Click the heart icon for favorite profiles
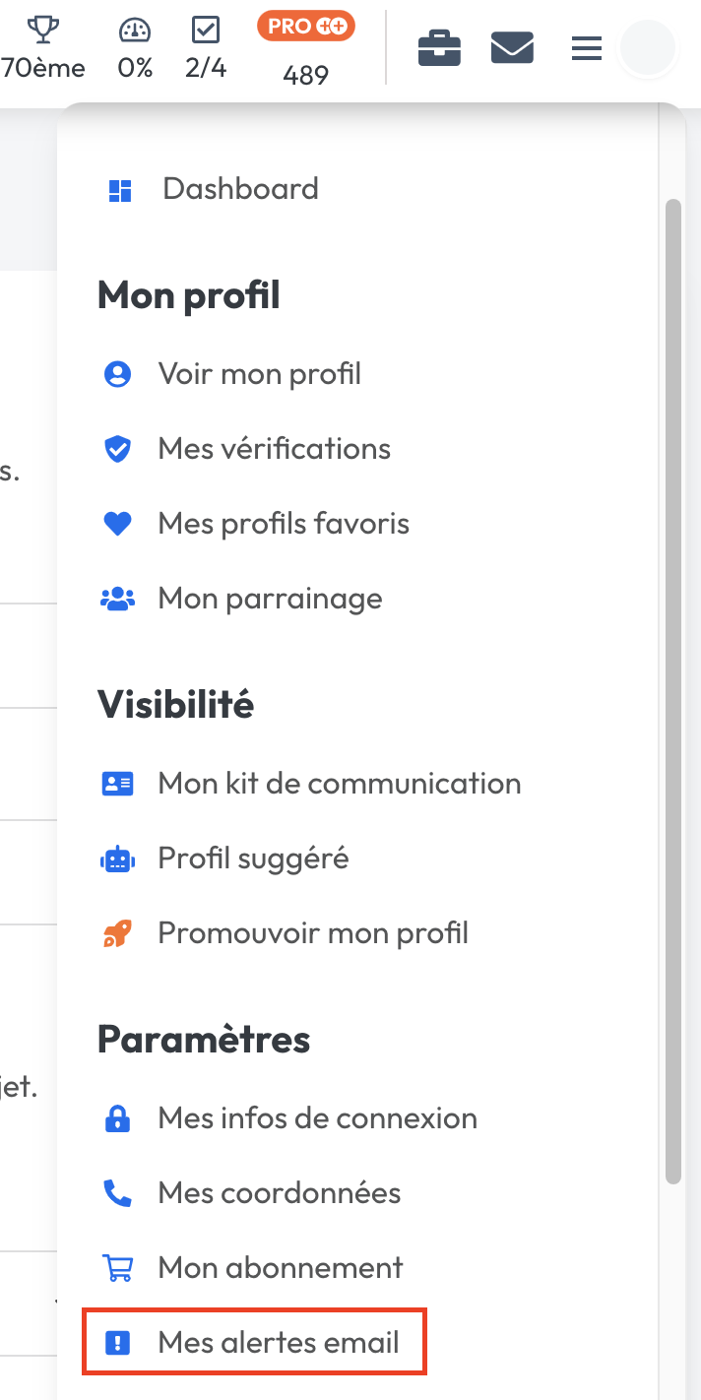The image size is (701, 1400). 117,524
